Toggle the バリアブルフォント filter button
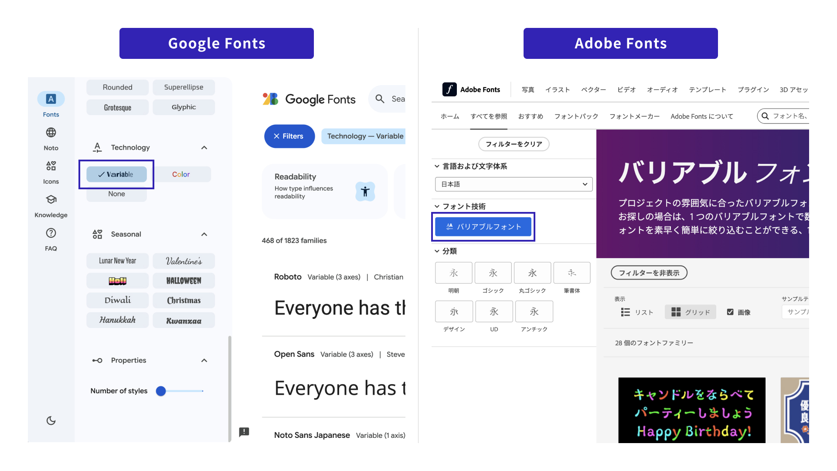 (483, 227)
